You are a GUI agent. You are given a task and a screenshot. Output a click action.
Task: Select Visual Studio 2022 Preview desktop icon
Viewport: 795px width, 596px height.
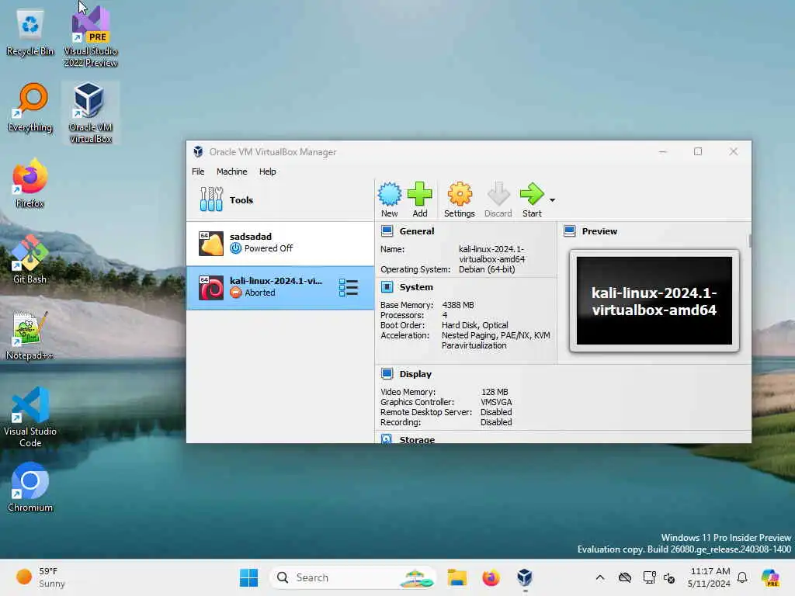tap(91, 36)
